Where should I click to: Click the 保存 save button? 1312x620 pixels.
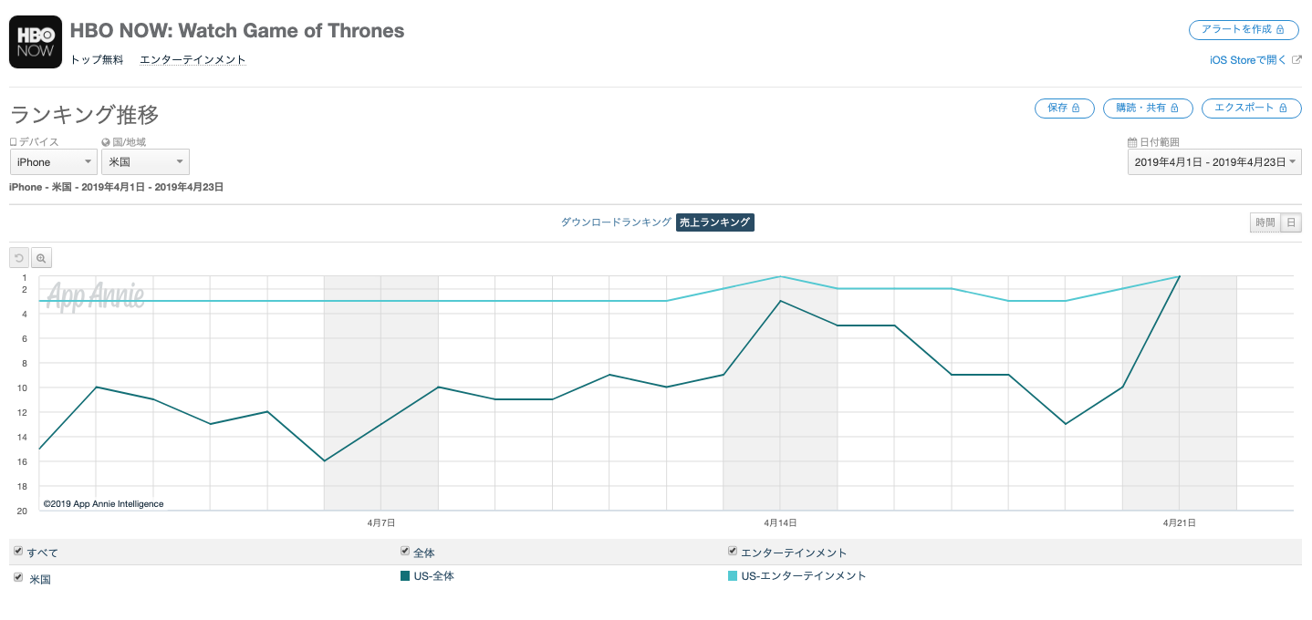[x=1064, y=108]
